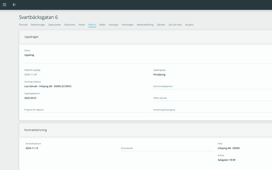Open the hamburger navigation menu
Image resolution: width=272 pixels, height=170 pixels.
[5, 5]
